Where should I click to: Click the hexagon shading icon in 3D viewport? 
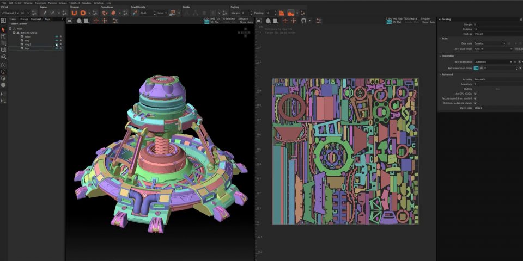(x=79, y=21)
